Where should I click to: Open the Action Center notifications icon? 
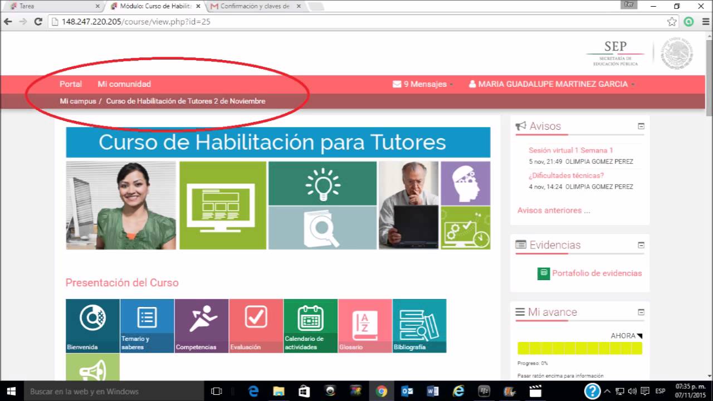point(646,391)
